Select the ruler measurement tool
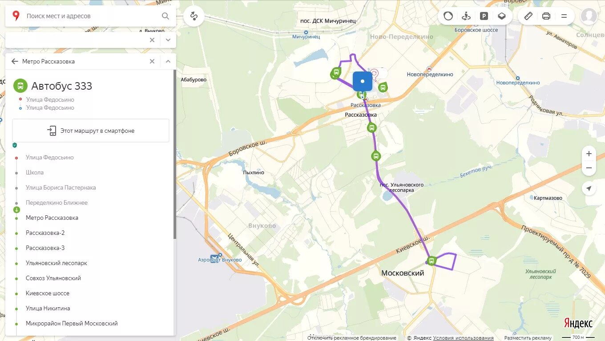 coord(528,16)
